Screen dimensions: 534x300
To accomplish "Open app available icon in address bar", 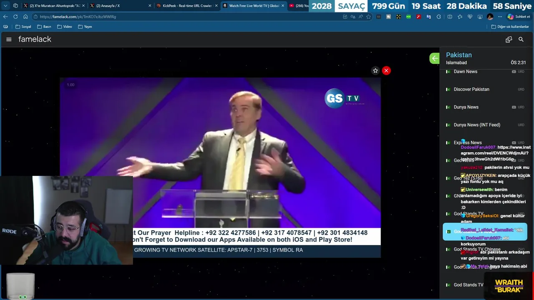I will (345, 17).
